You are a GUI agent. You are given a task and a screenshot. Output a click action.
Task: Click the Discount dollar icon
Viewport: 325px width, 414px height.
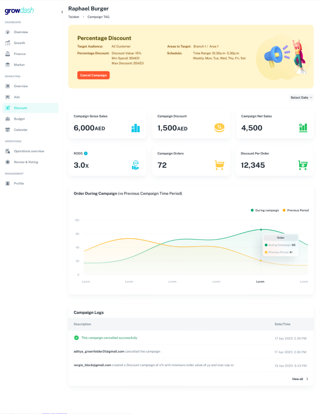click(x=8, y=108)
